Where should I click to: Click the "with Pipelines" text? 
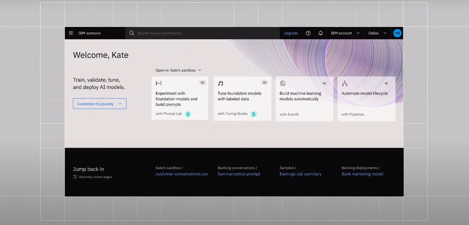coord(353,114)
